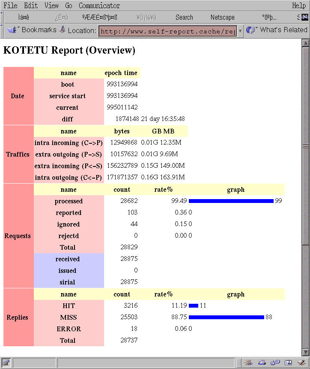Click diff value '1874148 21 day 16:35:48'
Screen dimensions: 310x369
(150, 119)
